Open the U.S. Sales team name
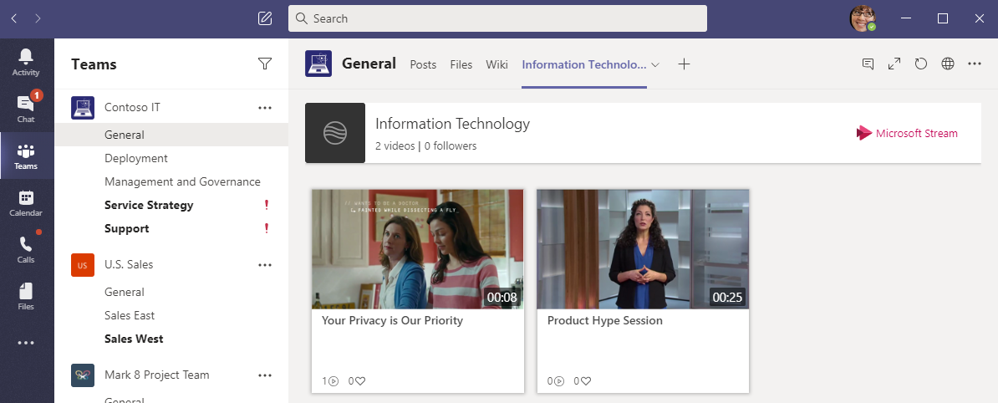This screenshot has width=998, height=403. point(129,265)
